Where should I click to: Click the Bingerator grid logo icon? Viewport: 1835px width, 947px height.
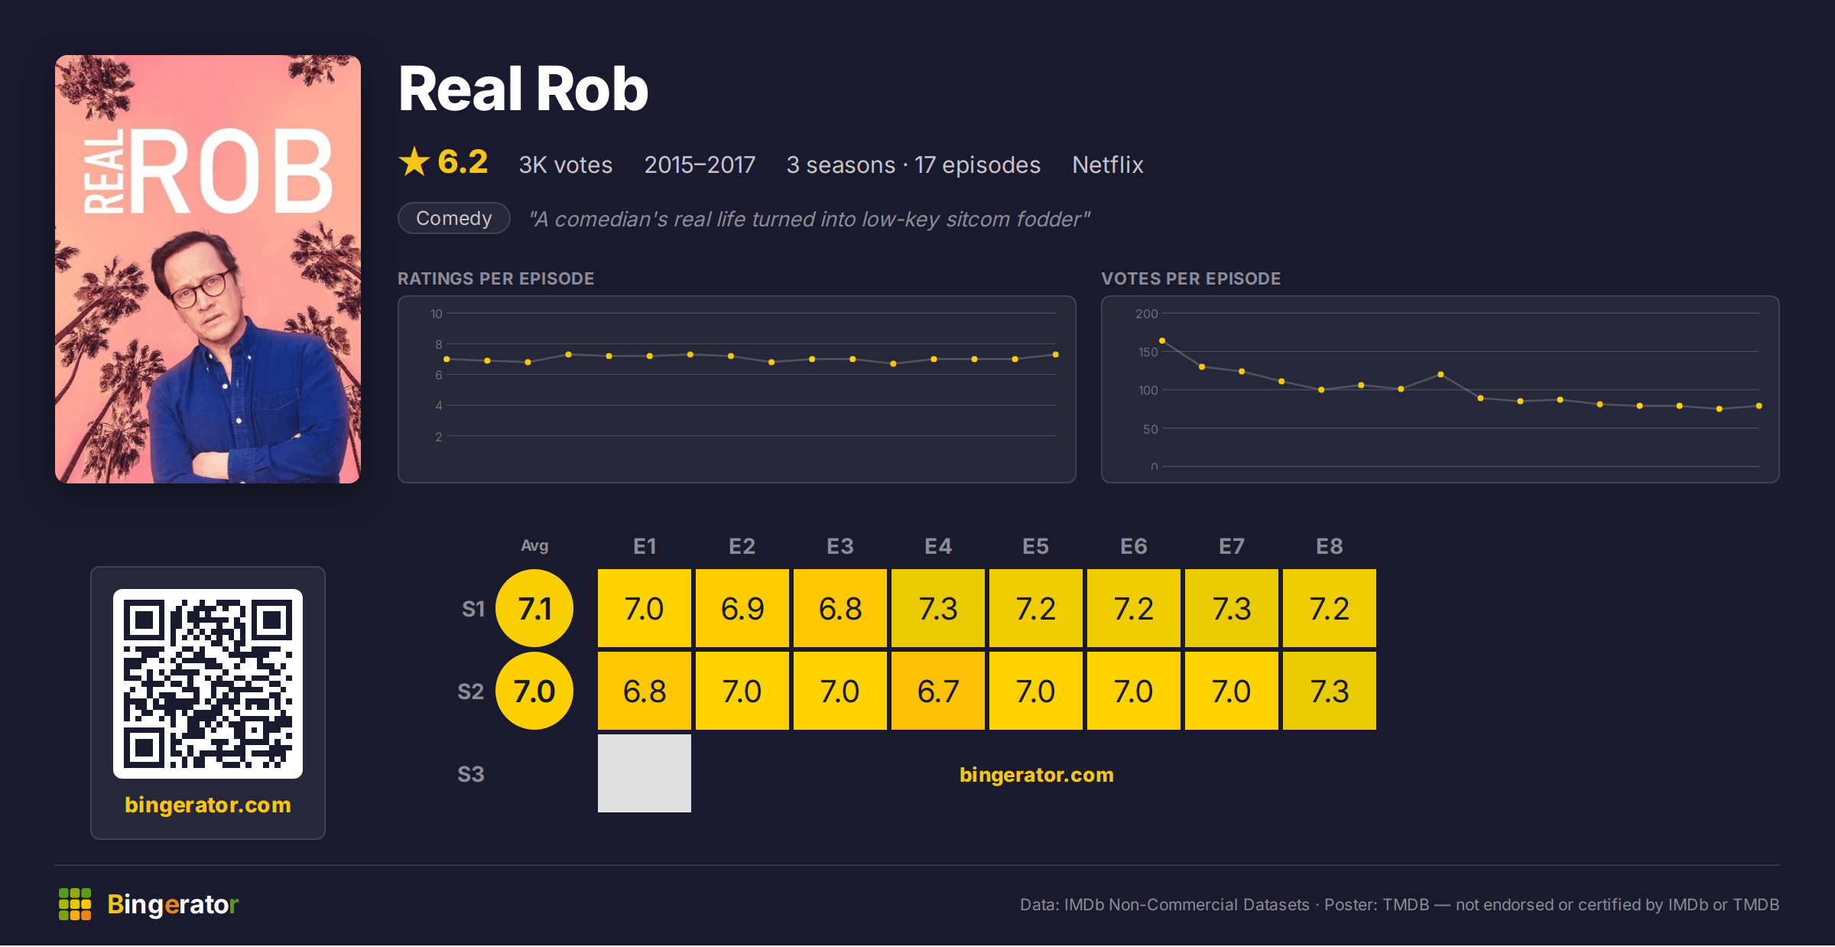[x=75, y=904]
